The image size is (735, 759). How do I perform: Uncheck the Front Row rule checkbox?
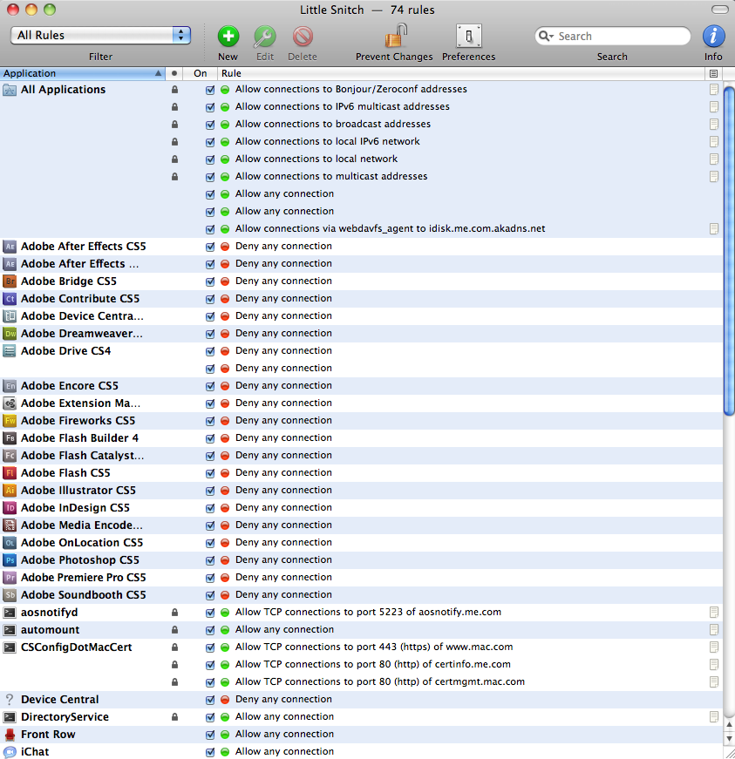210,735
